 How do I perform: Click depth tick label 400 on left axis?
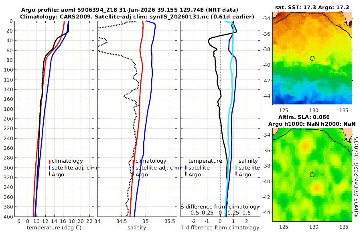point(8,217)
